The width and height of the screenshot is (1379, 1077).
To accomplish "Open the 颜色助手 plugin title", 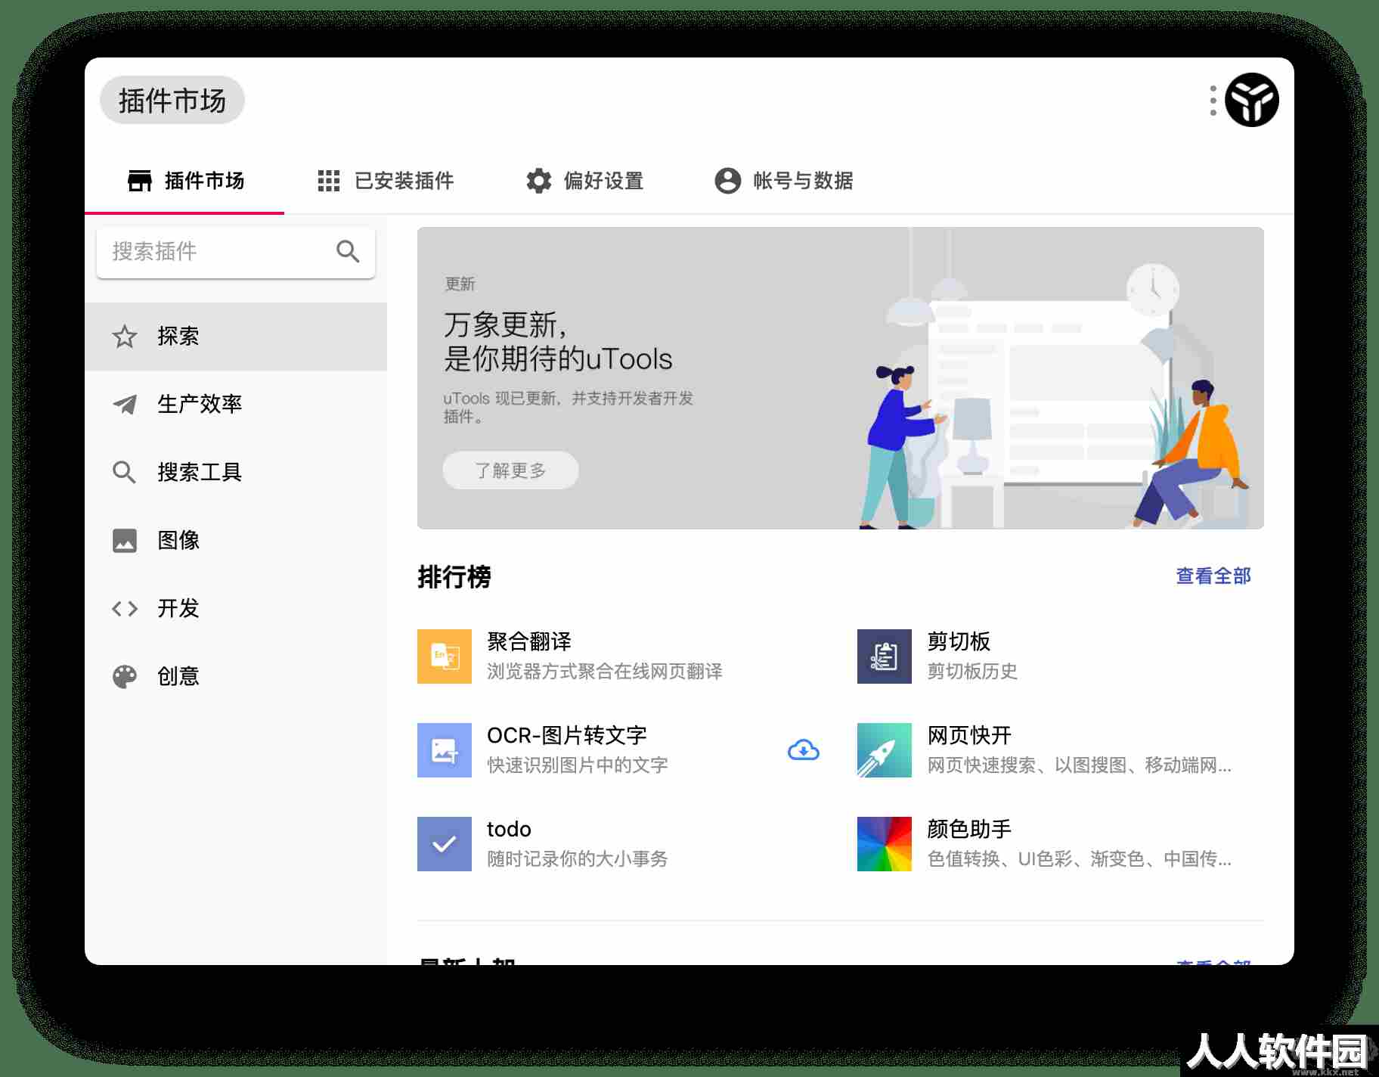I will 969,829.
